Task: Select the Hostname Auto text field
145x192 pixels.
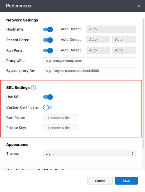Action: [111, 29]
